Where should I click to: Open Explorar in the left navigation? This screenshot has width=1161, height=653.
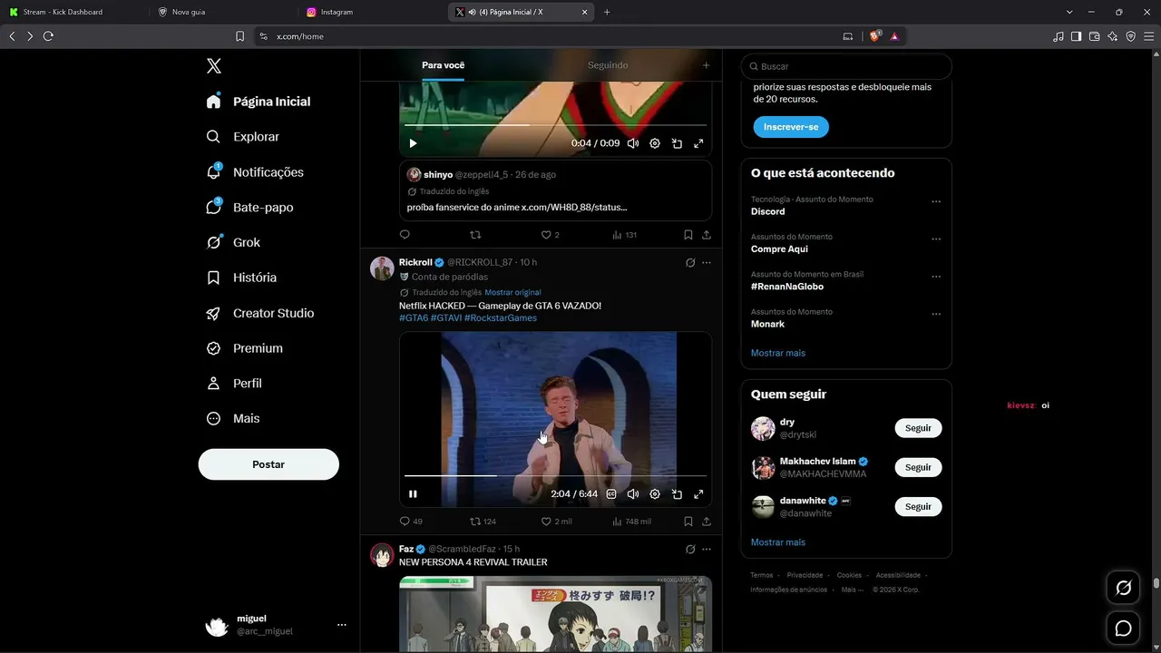click(x=242, y=137)
